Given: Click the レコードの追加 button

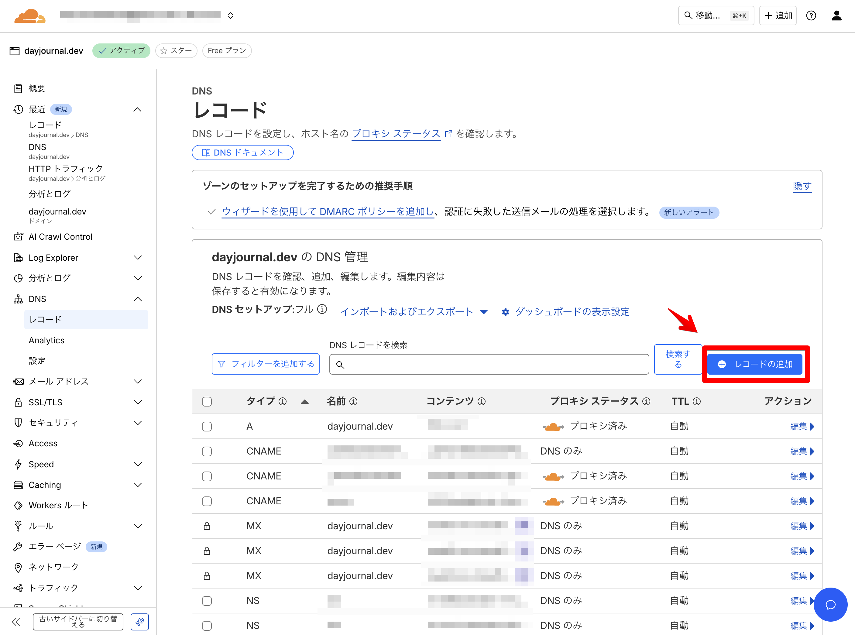Looking at the screenshot, I should pos(755,364).
